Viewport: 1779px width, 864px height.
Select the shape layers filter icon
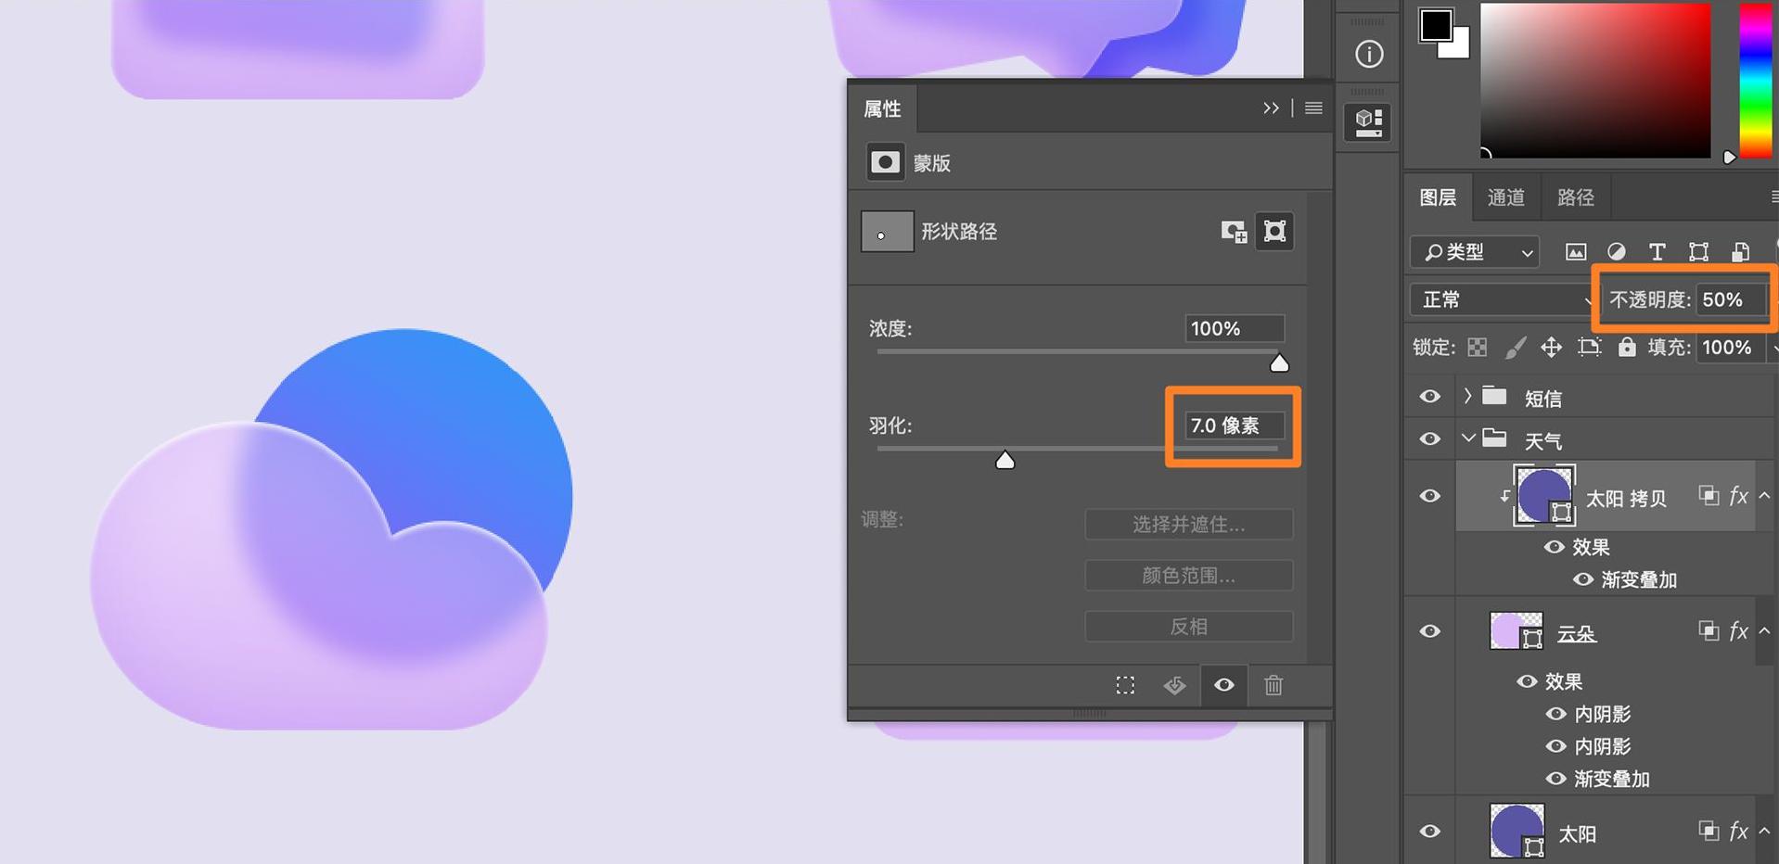click(x=1698, y=251)
